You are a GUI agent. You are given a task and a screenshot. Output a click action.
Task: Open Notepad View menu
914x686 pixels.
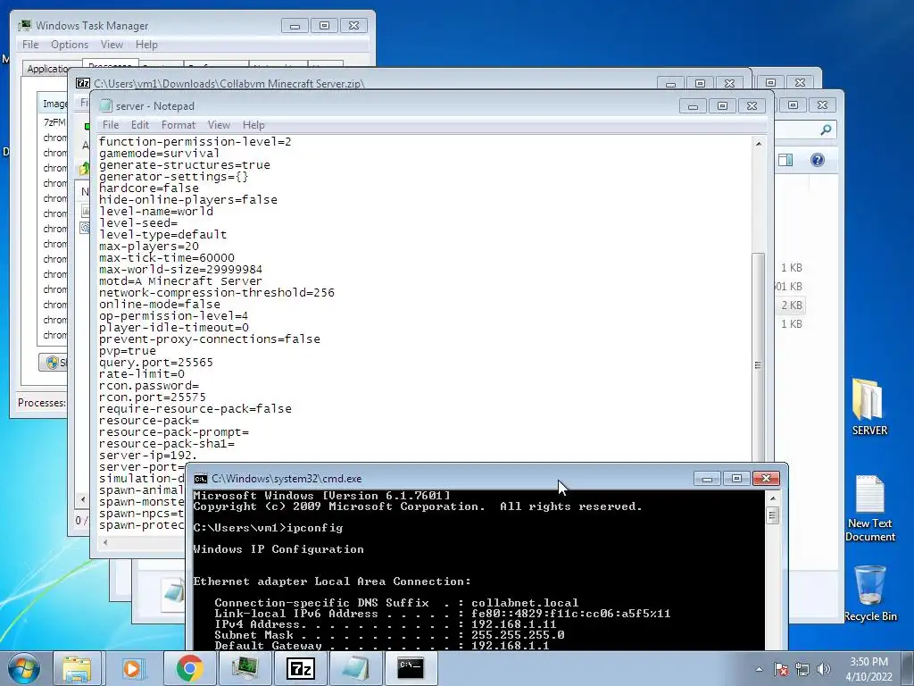[x=219, y=125]
